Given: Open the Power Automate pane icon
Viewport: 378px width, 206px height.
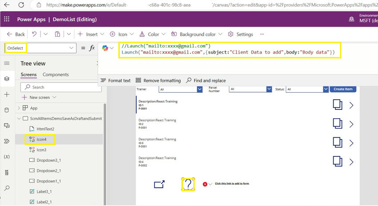Looking at the screenshot, I should 7,141.
